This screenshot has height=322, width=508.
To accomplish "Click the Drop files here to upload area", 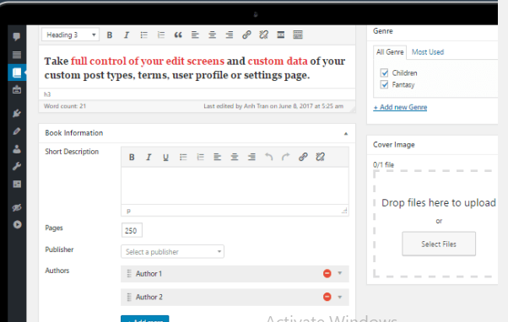I will (435, 224).
